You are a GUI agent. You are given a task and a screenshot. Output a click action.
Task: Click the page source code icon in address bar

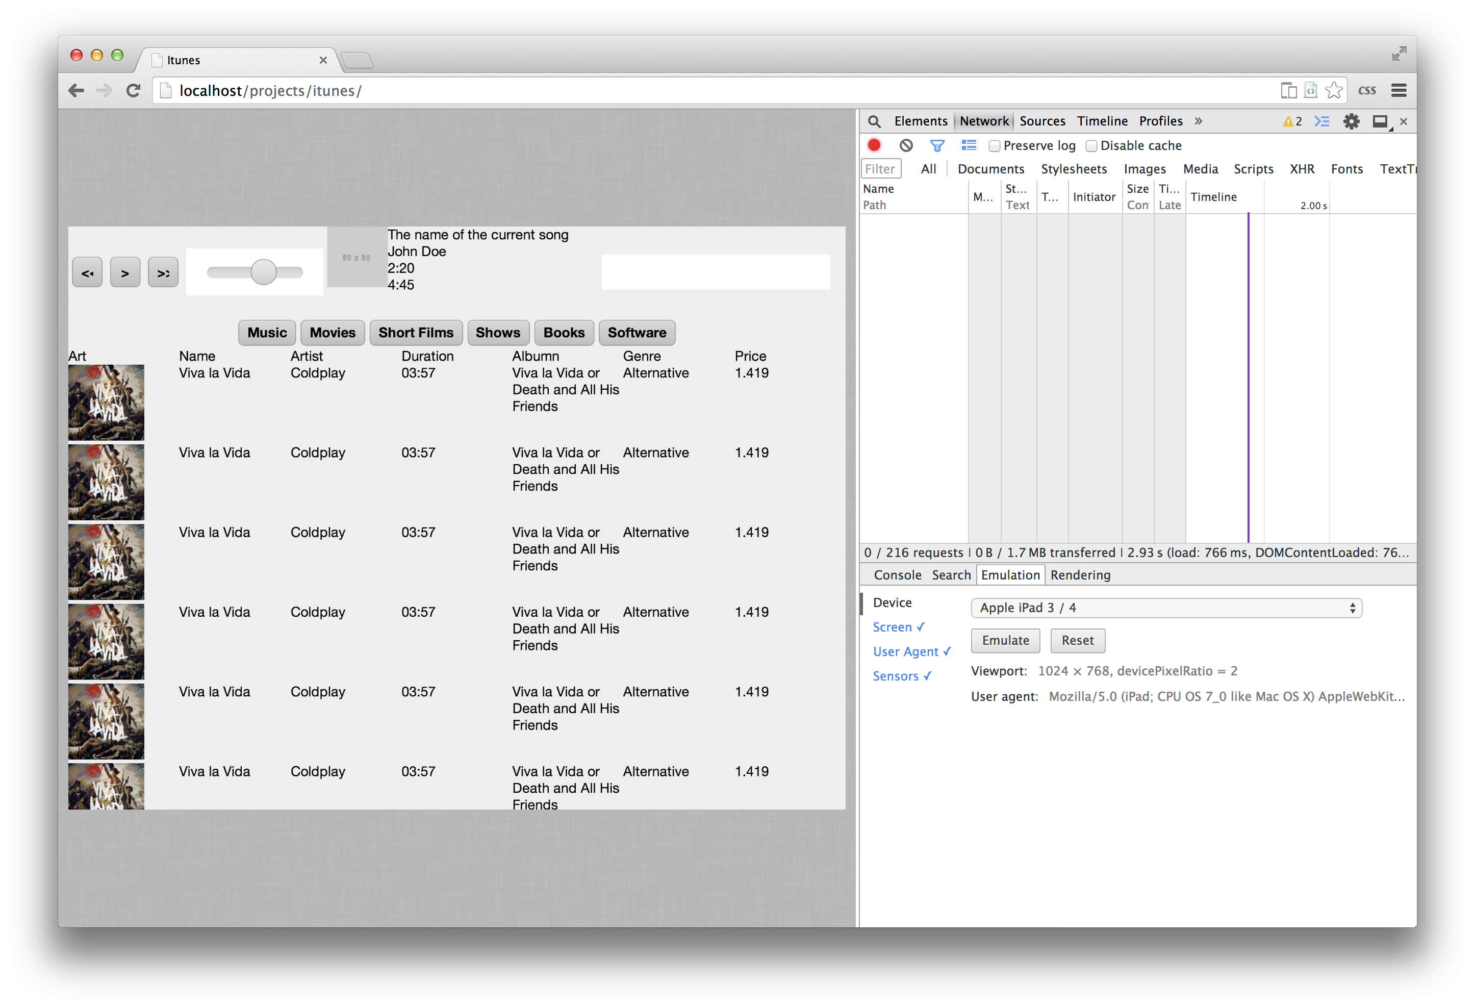click(1310, 91)
